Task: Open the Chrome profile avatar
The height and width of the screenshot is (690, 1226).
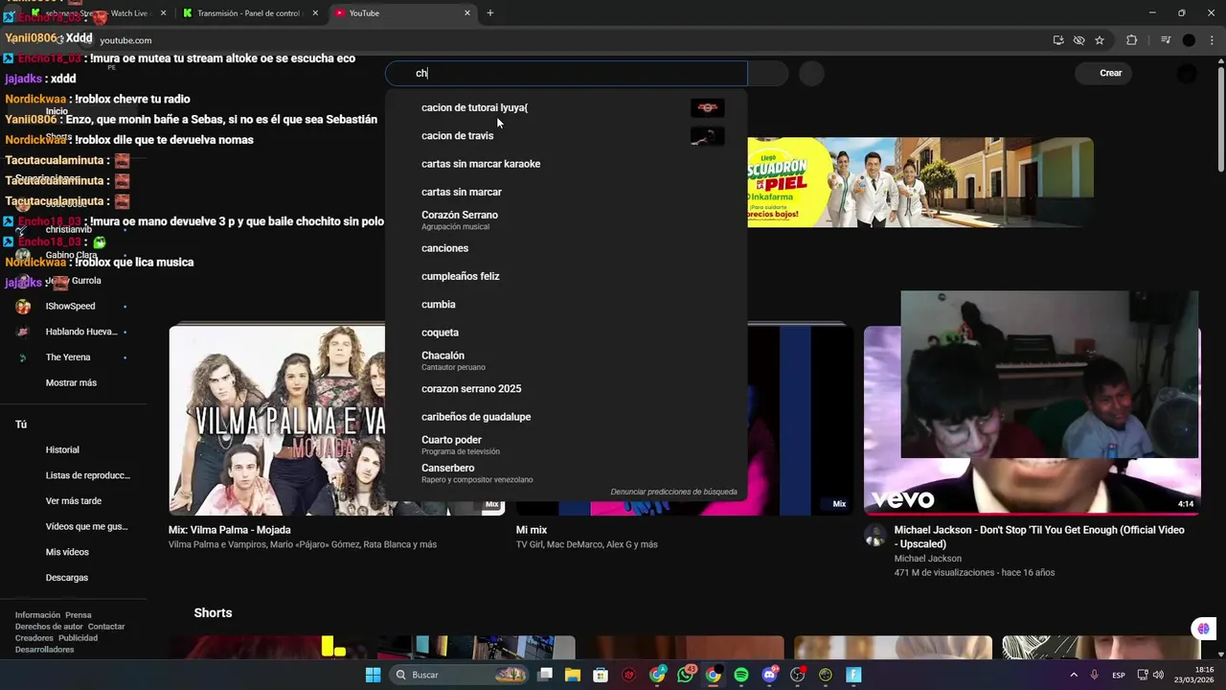Action: click(x=1189, y=40)
